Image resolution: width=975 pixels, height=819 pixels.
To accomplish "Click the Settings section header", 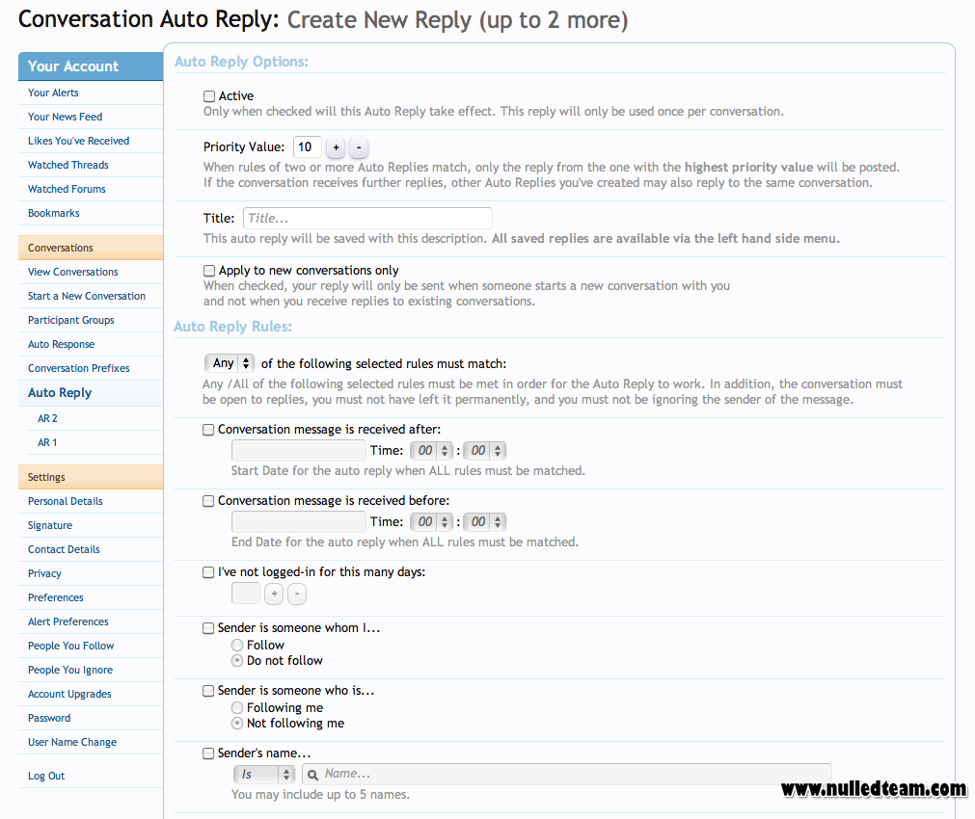I will [91, 477].
